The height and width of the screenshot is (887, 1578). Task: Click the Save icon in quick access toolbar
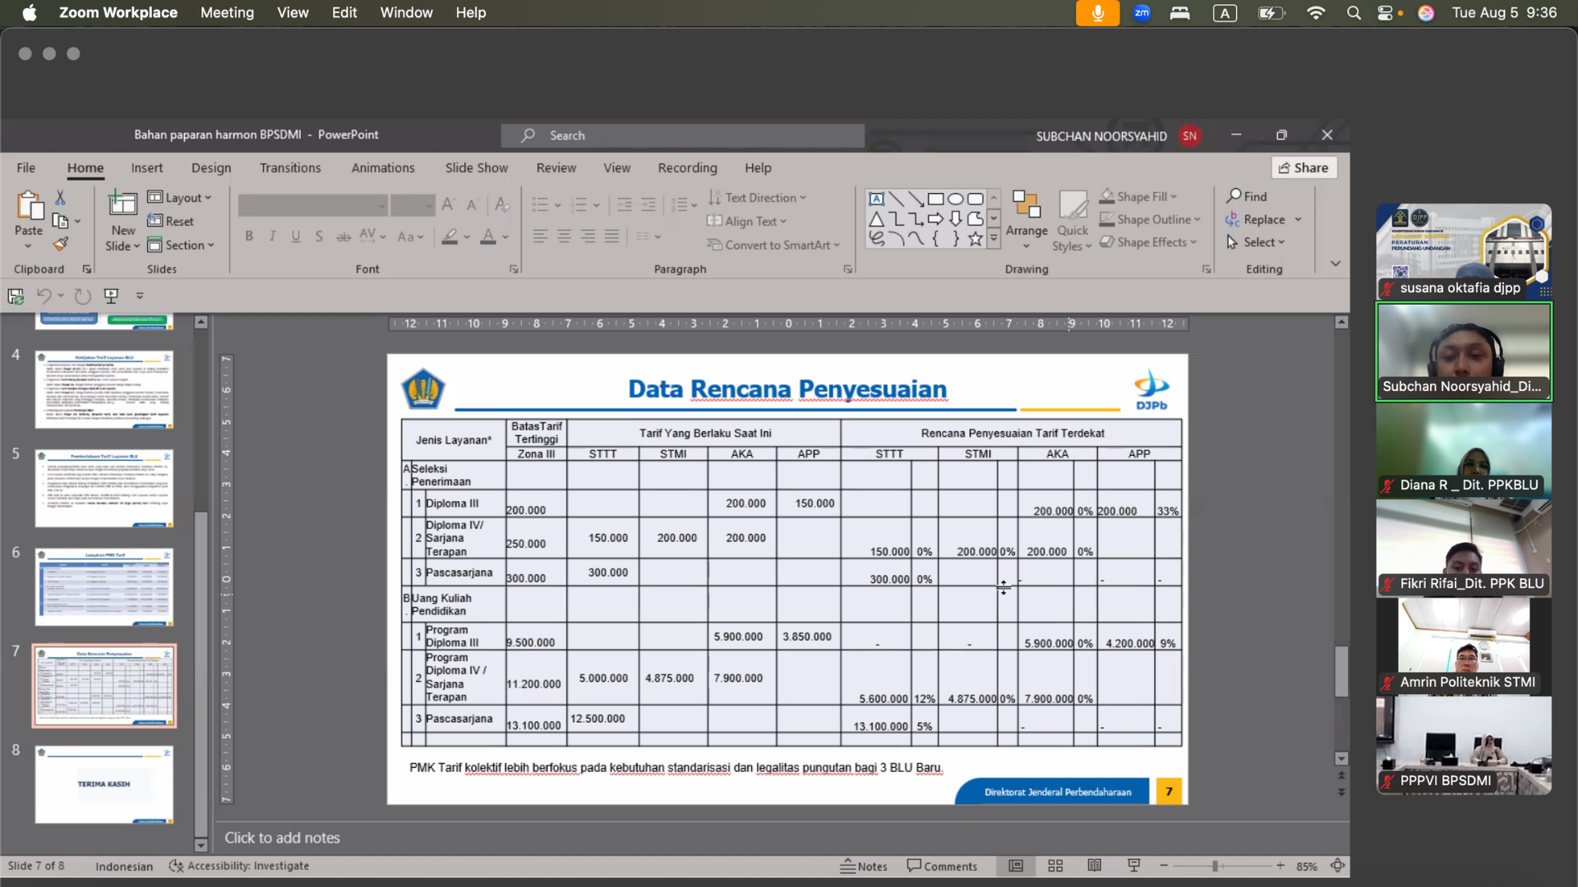16,296
